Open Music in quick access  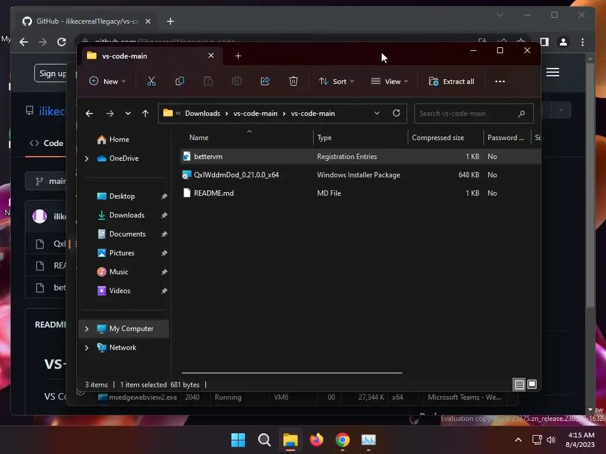tap(118, 272)
